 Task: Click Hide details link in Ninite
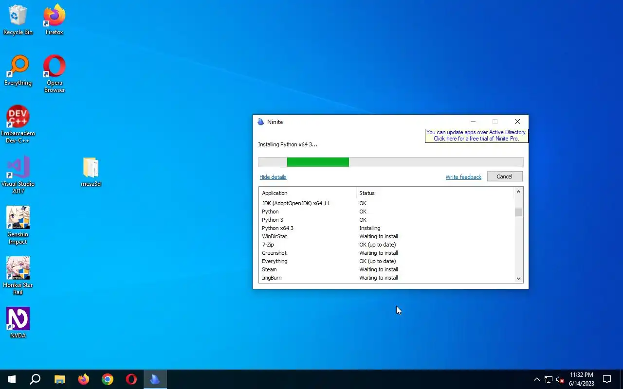[273, 177]
